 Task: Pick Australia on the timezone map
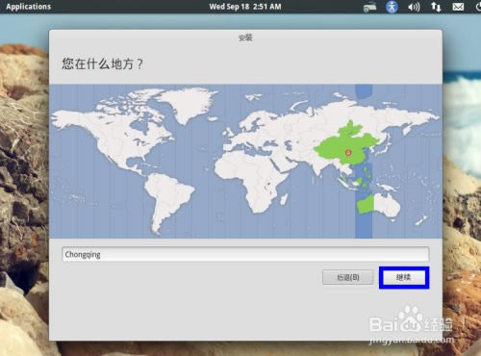pyautogui.click(x=378, y=205)
